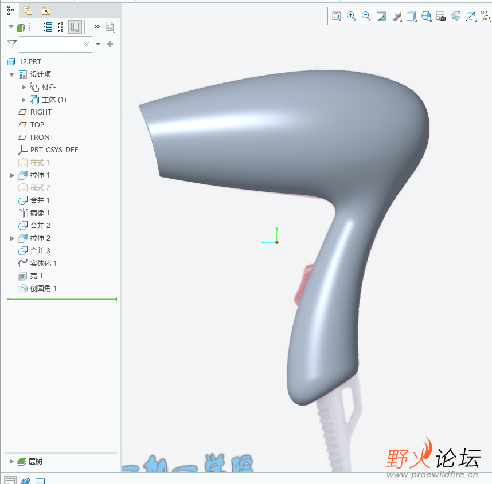Click the 实体化 1 solidify icon
The image size is (492, 484).
[23, 263]
